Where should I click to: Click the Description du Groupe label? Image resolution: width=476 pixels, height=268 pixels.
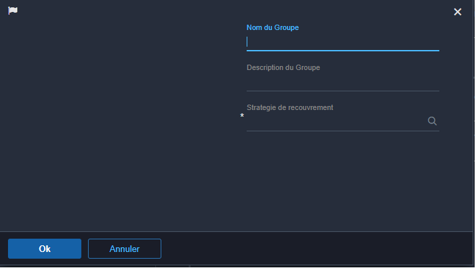(x=283, y=68)
